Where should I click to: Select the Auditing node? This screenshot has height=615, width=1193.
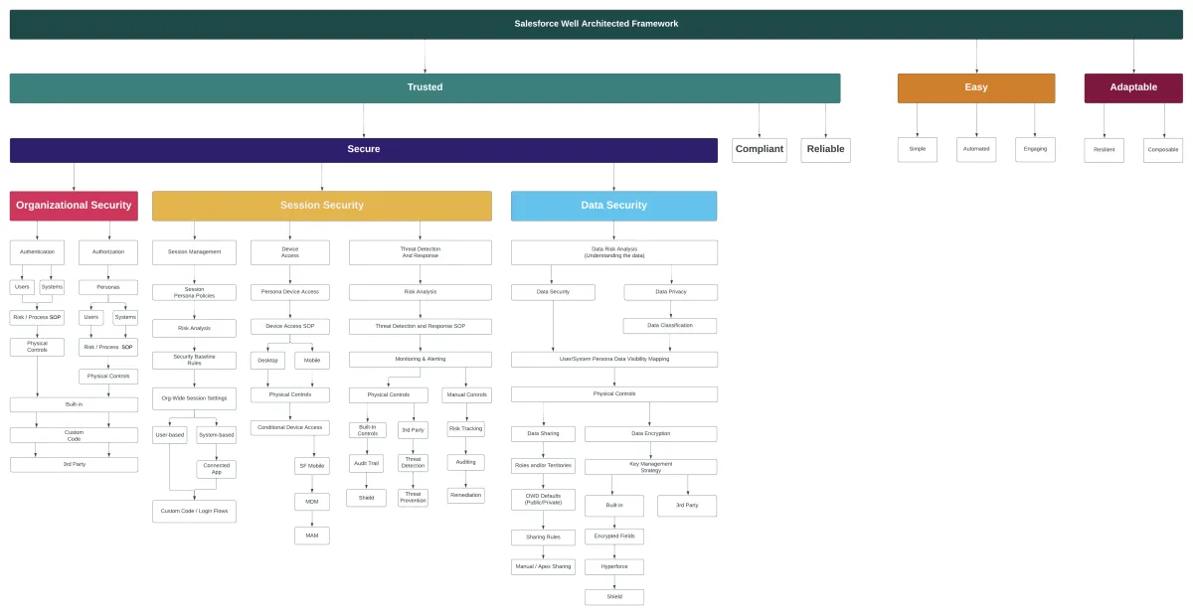click(465, 462)
